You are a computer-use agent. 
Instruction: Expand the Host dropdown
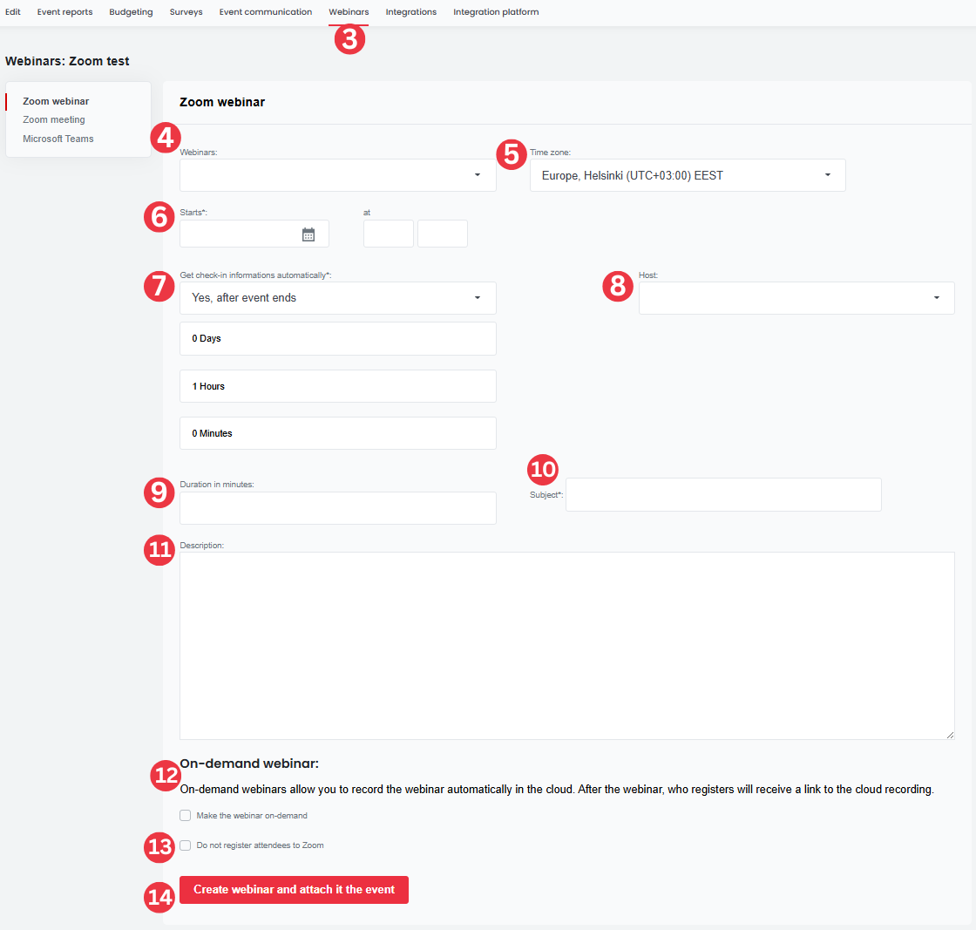(796, 297)
